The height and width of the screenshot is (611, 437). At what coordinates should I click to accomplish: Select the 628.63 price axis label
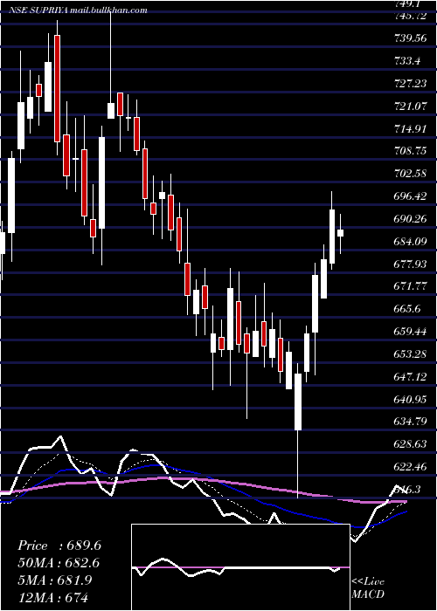[x=408, y=444]
